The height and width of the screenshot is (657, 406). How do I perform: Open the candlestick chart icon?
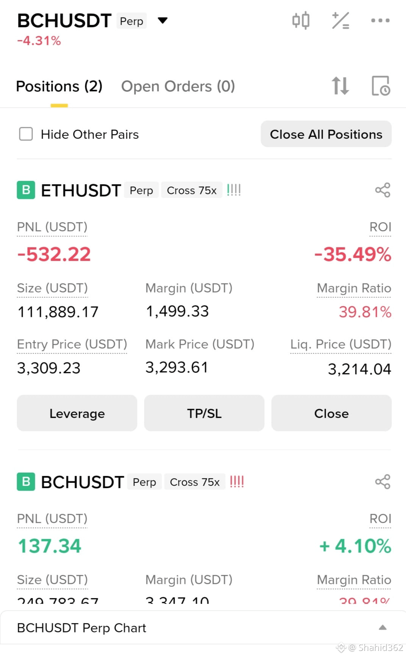click(301, 20)
